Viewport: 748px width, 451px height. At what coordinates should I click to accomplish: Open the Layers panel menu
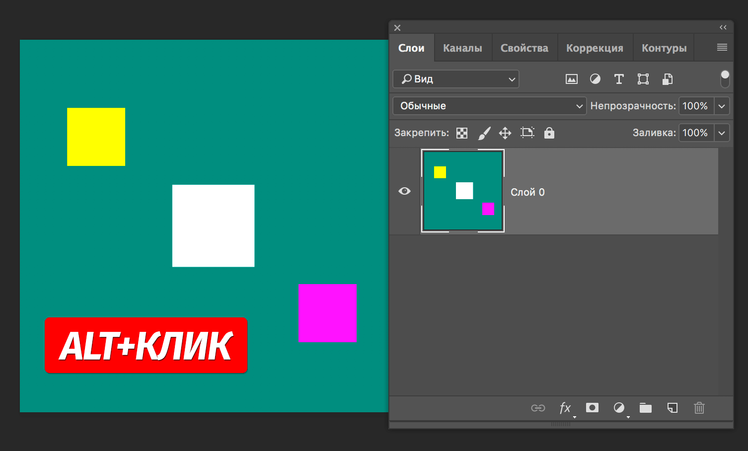click(721, 47)
